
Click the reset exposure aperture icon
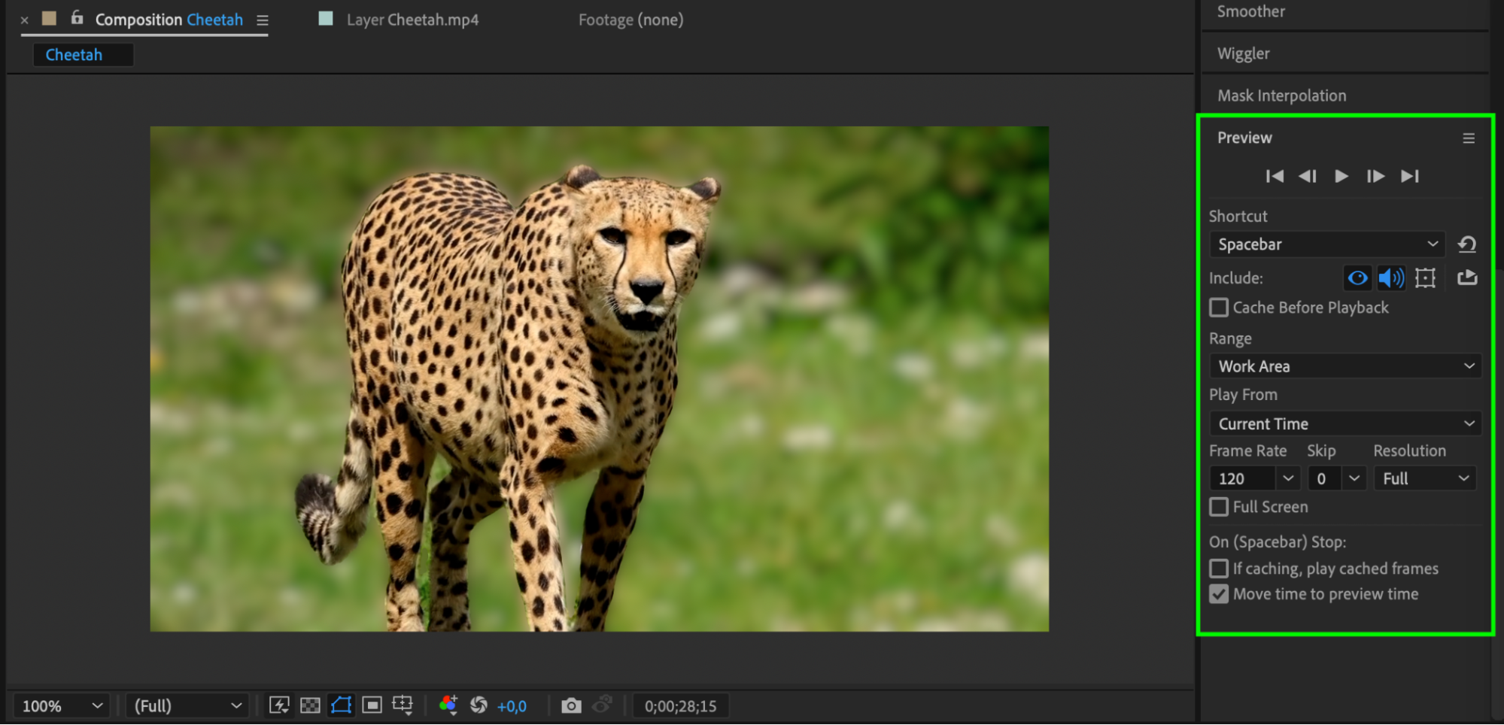click(479, 705)
